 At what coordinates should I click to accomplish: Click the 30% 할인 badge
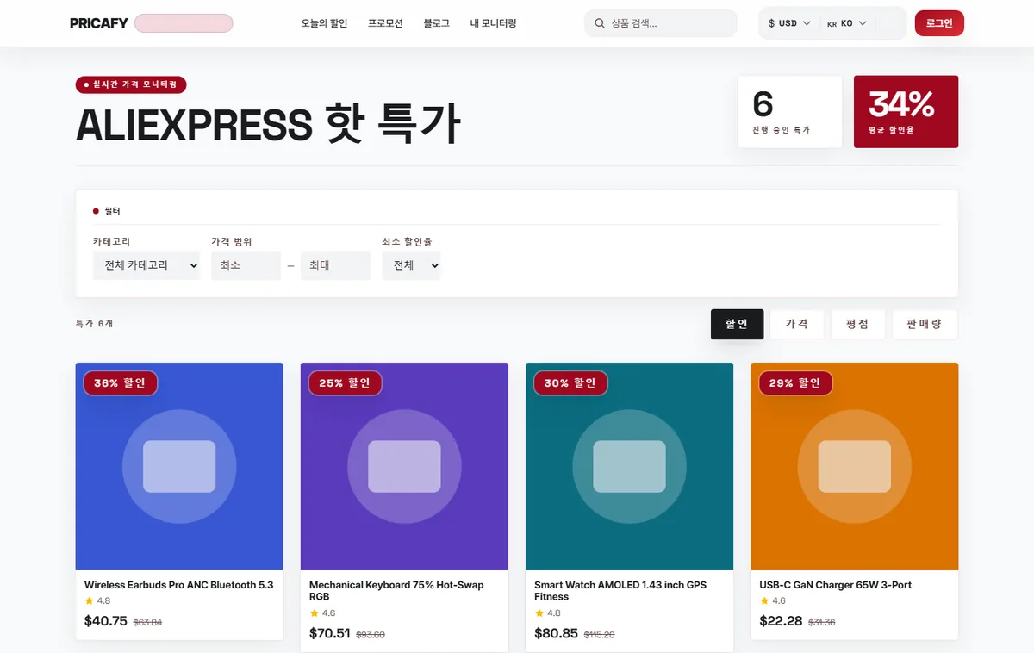[x=570, y=383]
